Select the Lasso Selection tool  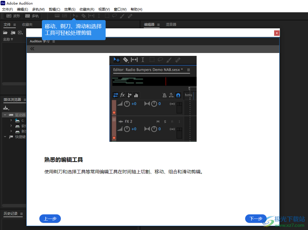115,16
